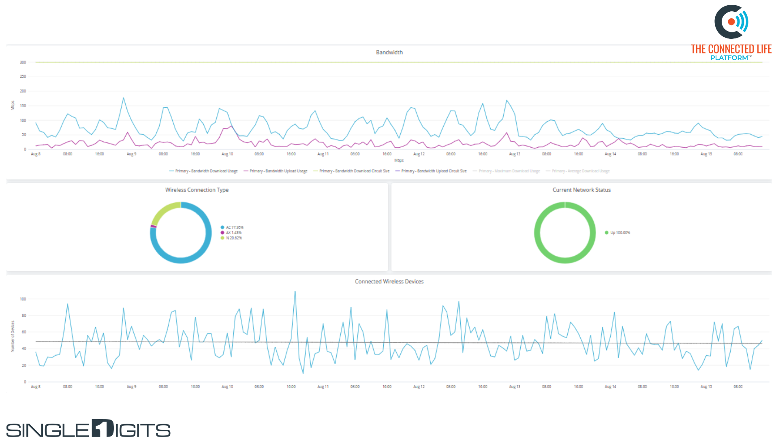778x437 pixels.
Task: Click the Number of Devices y-axis label
Action: 13,336
